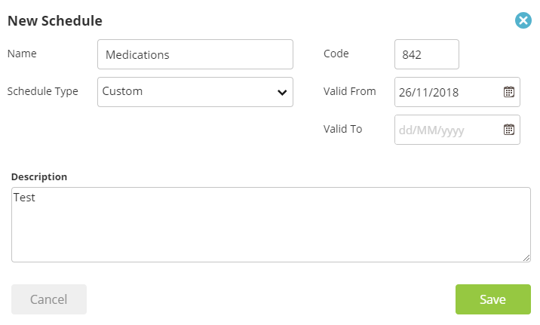Click the Name field label
Screen dimensions: 540x325
click(22, 54)
